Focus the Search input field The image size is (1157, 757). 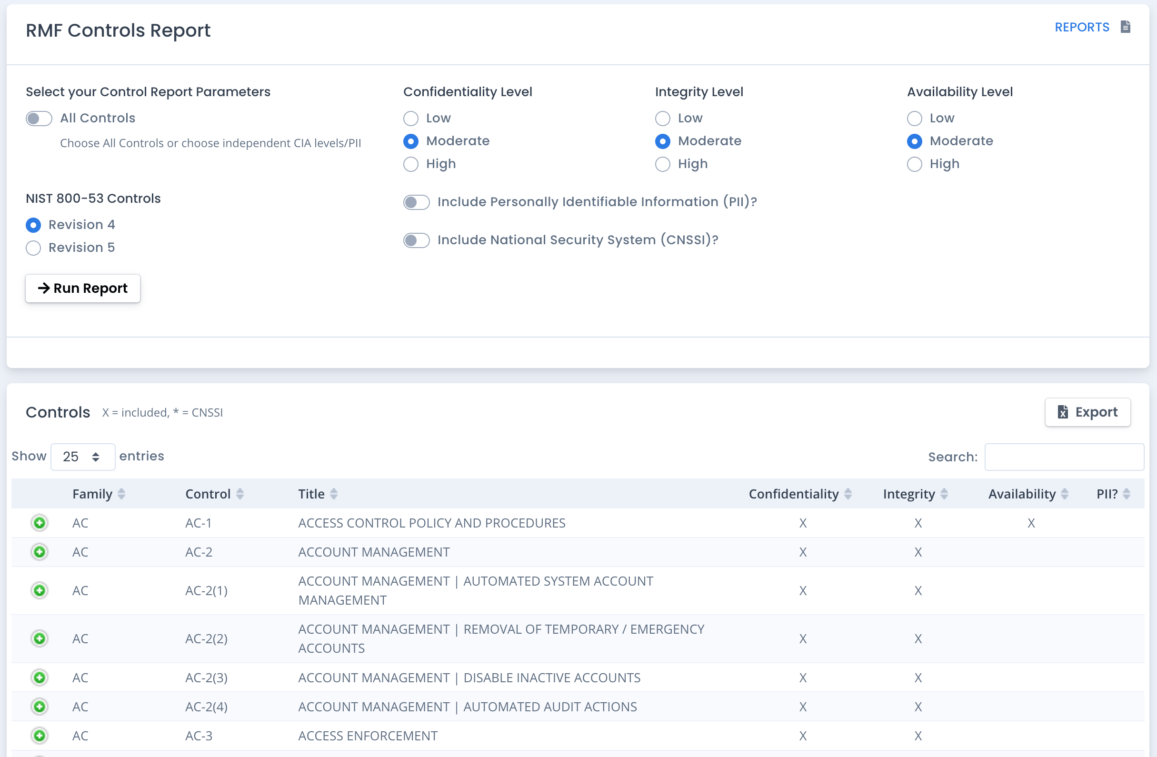[1064, 457]
